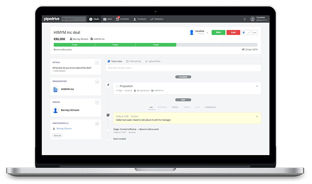Select the Add activity tab
312x184 pixels.
(x=133, y=61)
